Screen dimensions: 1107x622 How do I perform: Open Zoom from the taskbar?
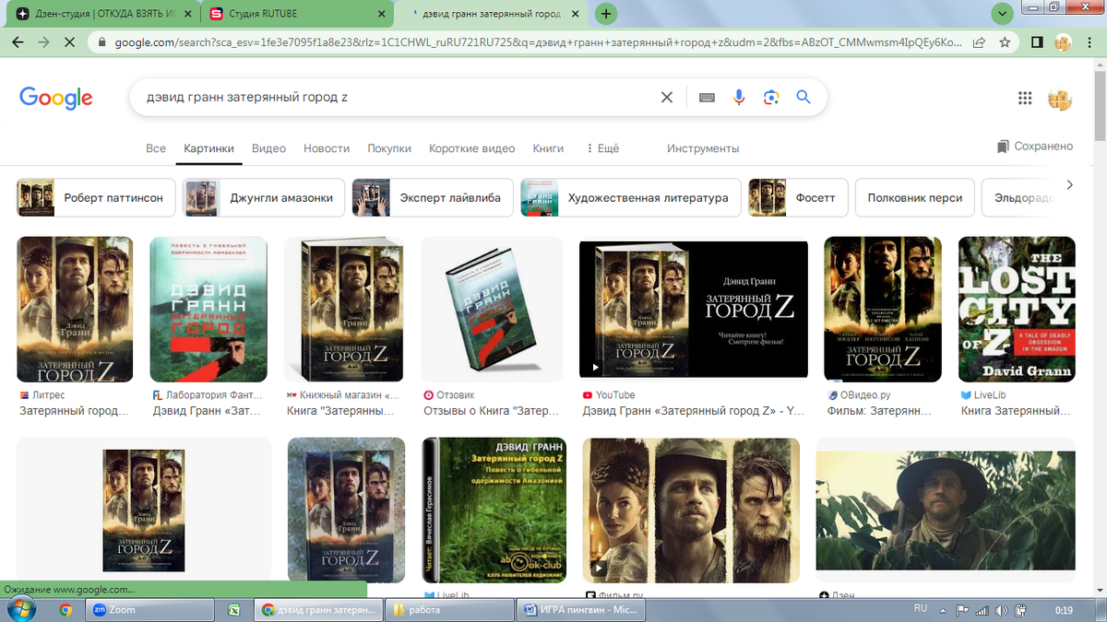[150, 610]
